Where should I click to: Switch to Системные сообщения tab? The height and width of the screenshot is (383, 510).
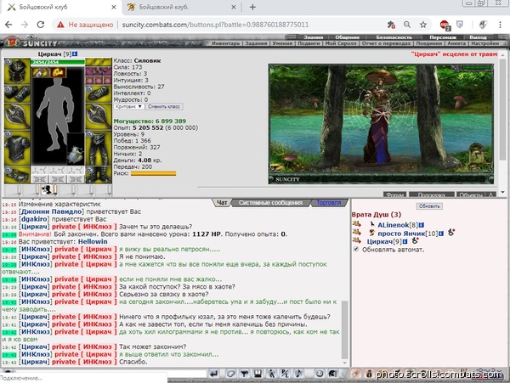[270, 203]
